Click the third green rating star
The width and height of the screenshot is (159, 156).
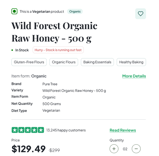click(x=28, y=130)
